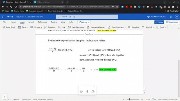This screenshot has height=101, width=180.
Task: Open the File tab
Action: pyautogui.click(x=4, y=22)
